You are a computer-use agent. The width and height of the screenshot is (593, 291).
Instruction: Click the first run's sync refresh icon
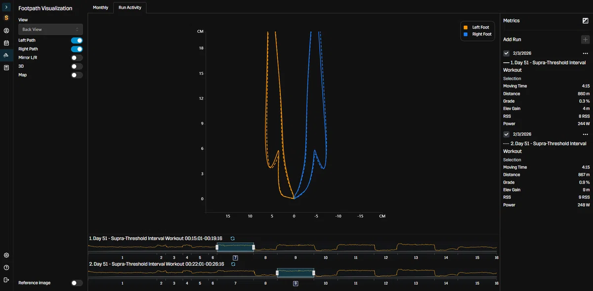click(232, 239)
